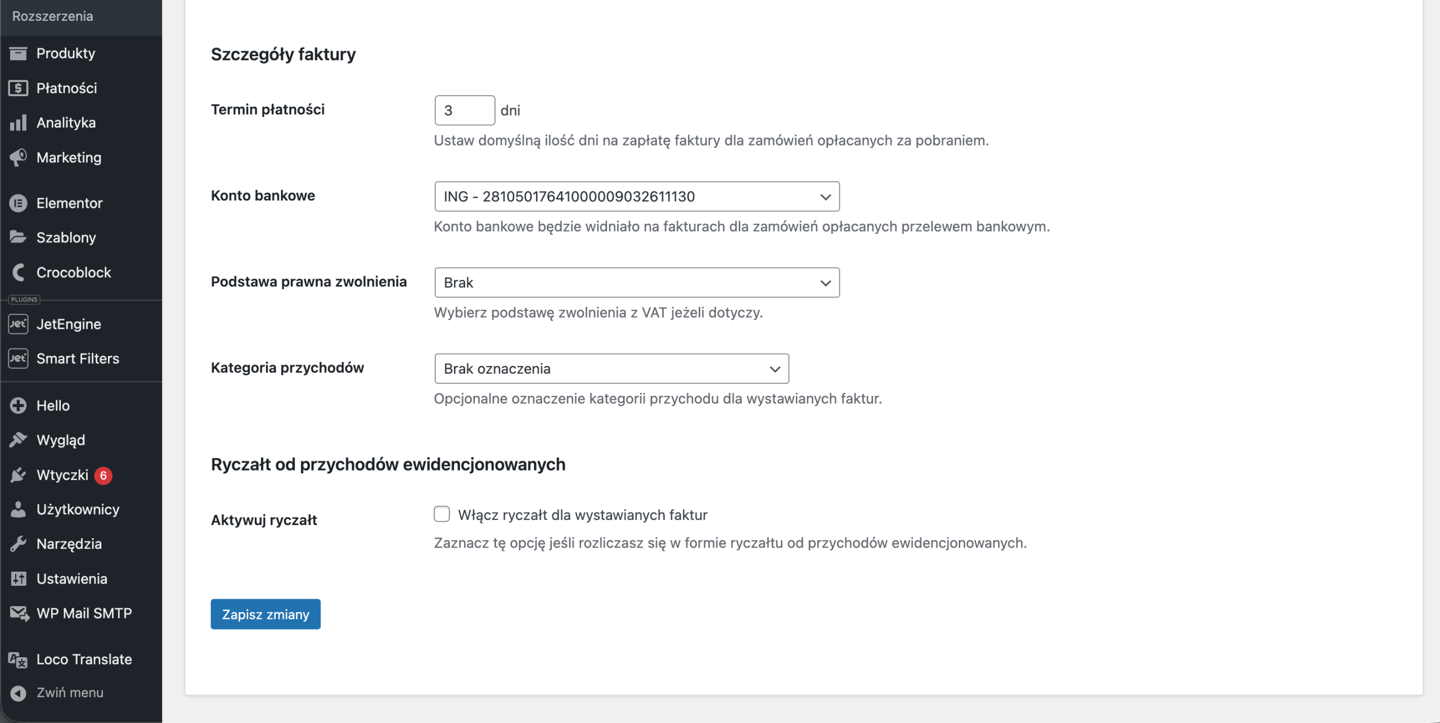Viewport: 1440px width, 723px height.
Task: Click the Termin płatności input field
Action: pyautogui.click(x=465, y=110)
